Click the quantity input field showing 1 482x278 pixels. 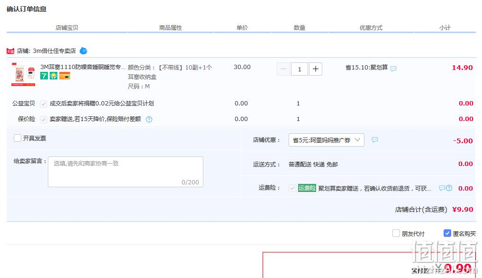[x=300, y=69]
